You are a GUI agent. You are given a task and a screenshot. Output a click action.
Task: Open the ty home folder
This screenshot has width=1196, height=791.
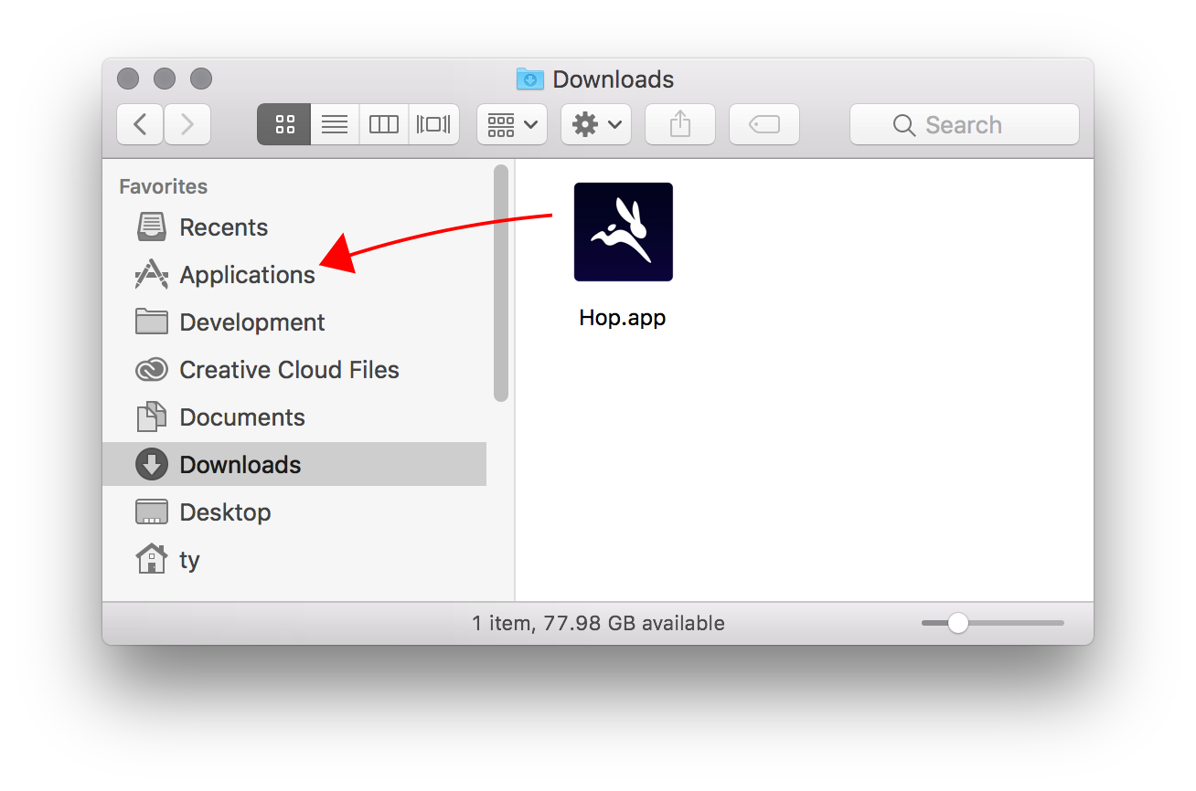tap(294, 559)
